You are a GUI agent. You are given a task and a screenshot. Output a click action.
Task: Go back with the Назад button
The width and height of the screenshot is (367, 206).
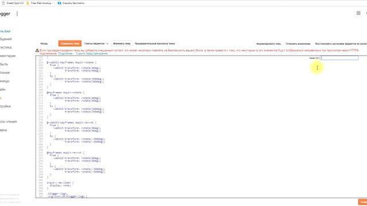44,43
